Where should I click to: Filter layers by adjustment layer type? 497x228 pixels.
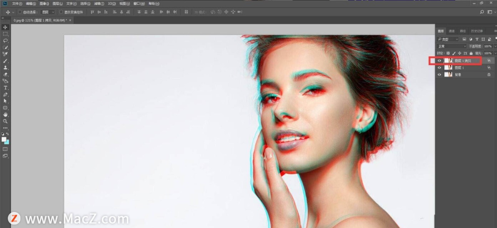[x=471, y=39]
